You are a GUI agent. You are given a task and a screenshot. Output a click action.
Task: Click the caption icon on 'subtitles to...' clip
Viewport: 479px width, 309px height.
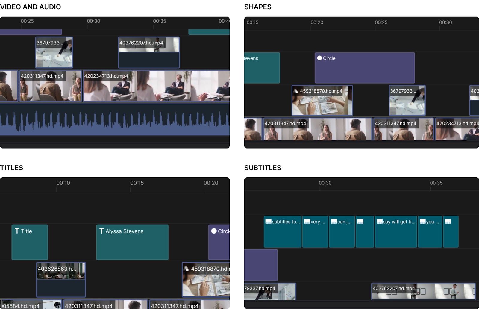[x=268, y=222]
